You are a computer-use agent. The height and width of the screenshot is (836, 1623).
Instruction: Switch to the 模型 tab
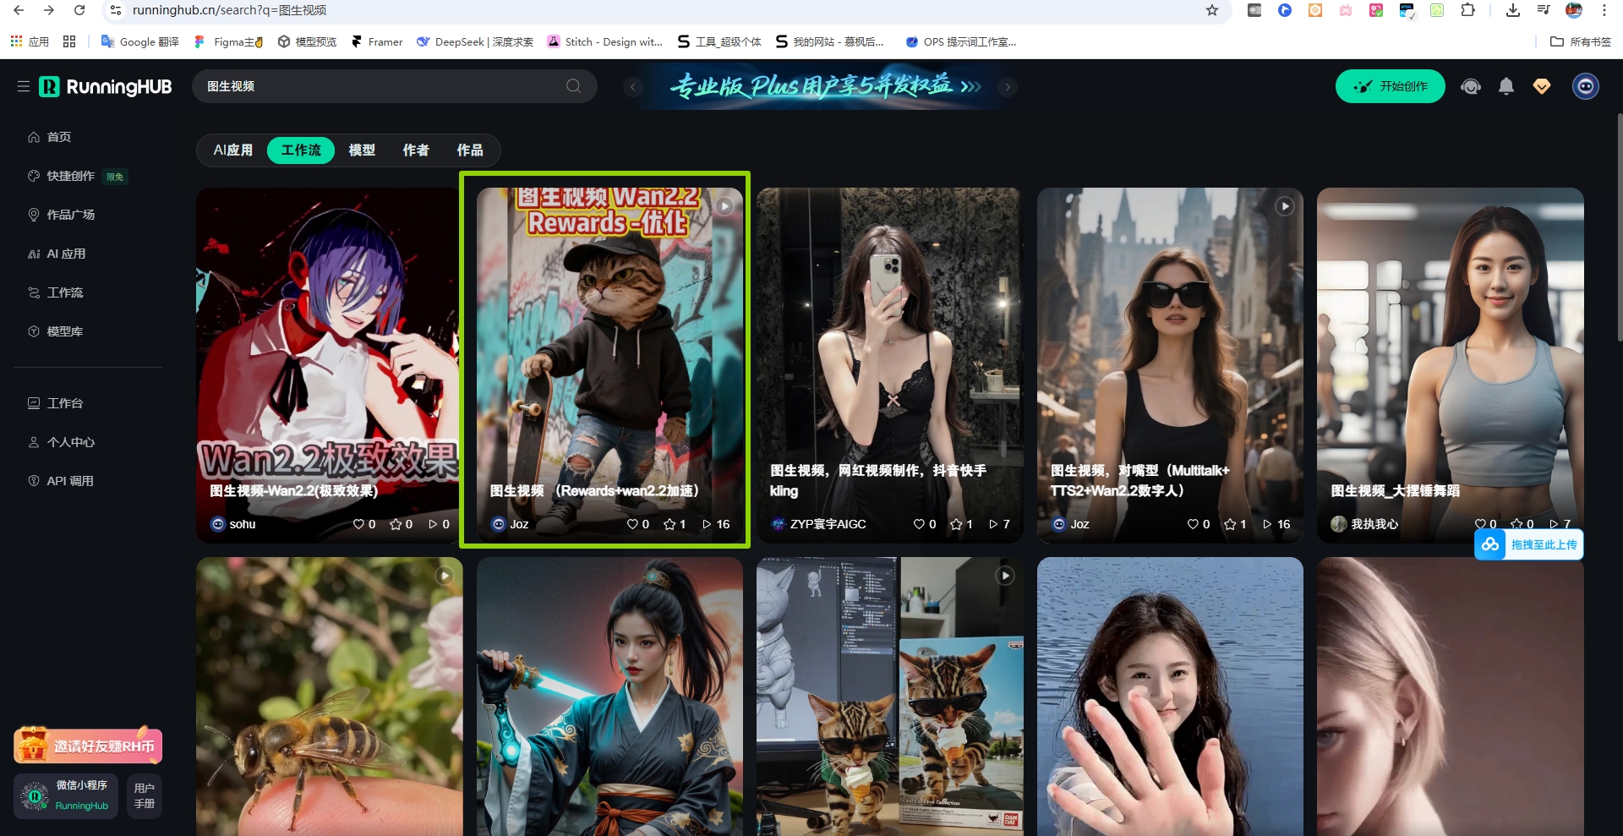(x=362, y=150)
